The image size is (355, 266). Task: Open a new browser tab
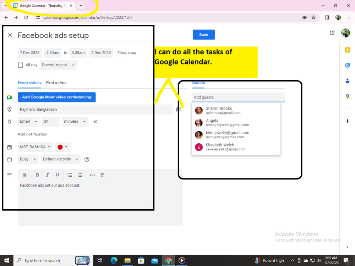pyautogui.click(x=81, y=6)
